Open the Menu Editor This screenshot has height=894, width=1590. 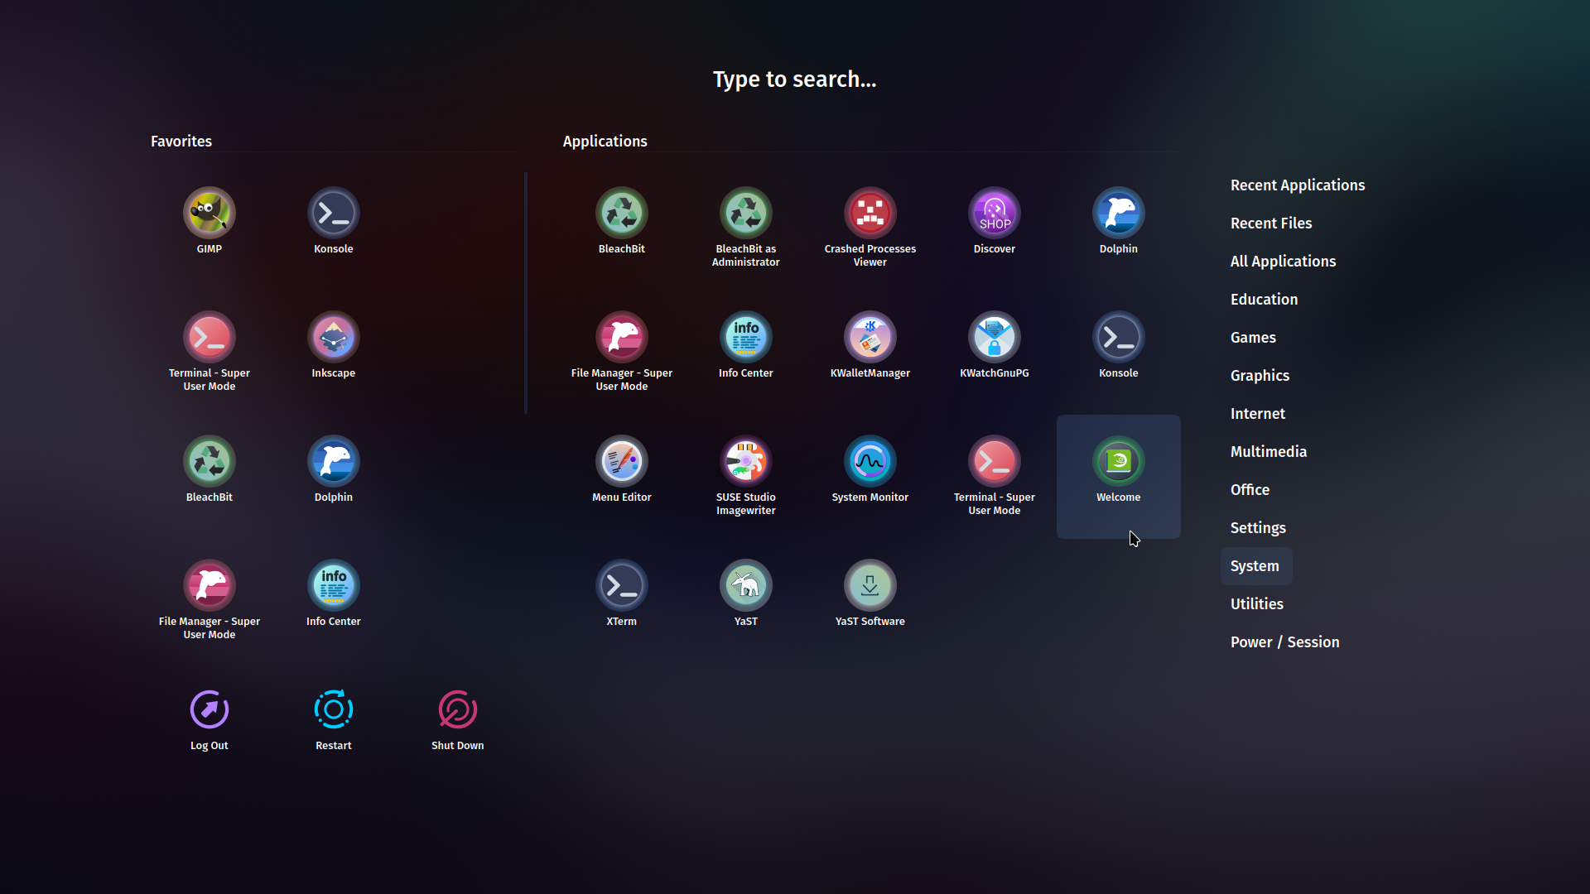click(621, 469)
